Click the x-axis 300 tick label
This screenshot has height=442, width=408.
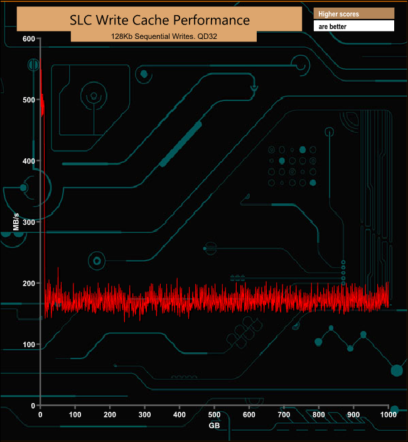tap(144, 414)
